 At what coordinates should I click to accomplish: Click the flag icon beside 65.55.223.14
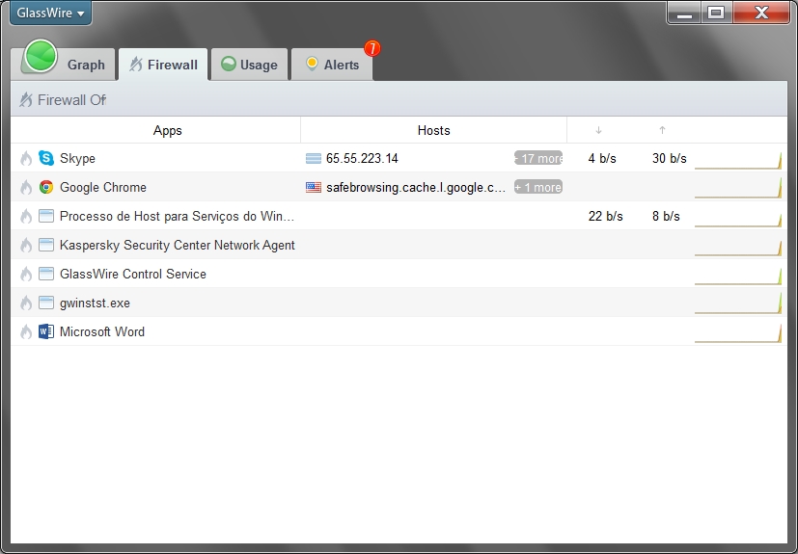coord(314,159)
